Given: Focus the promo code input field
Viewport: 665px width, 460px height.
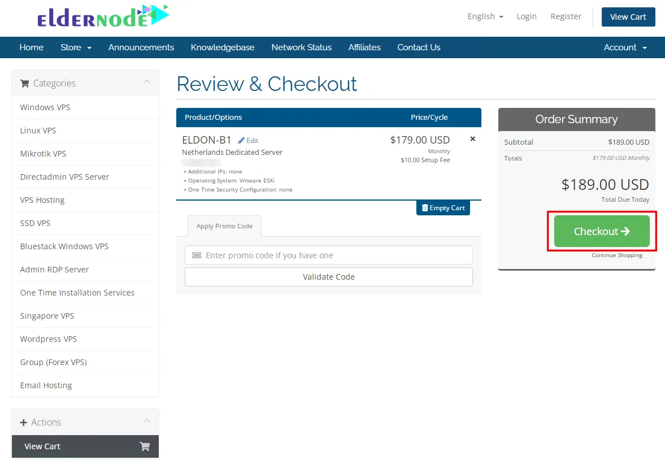Looking at the screenshot, I should (329, 255).
